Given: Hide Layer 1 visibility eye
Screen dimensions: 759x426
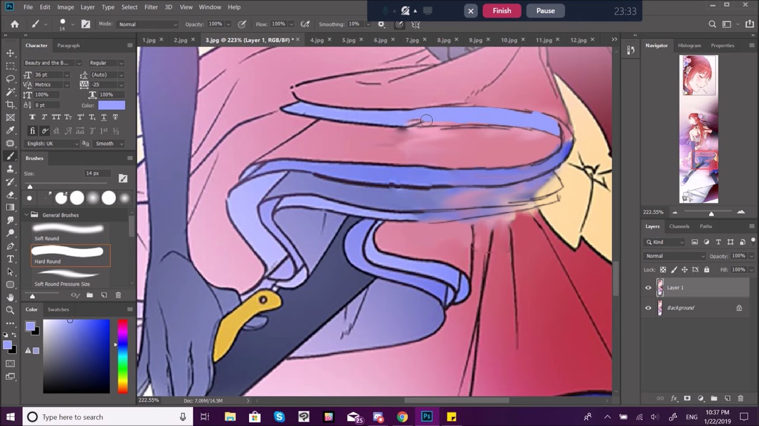Looking at the screenshot, I should click(x=648, y=288).
